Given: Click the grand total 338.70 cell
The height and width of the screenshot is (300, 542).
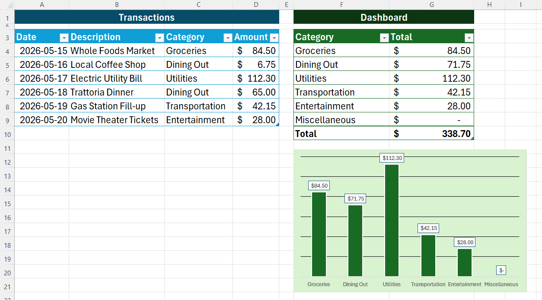Looking at the screenshot, I should tap(432, 134).
